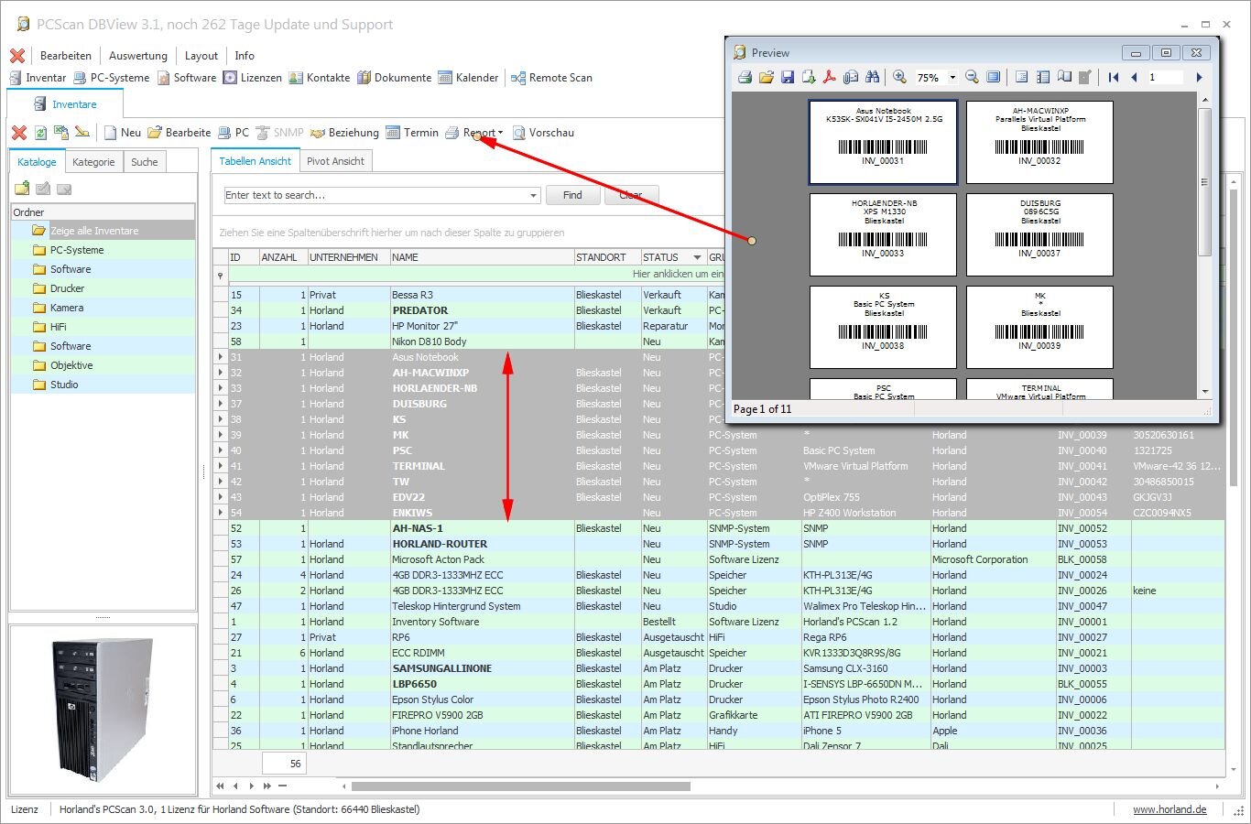Go to previous page in Preview
1251x824 pixels.
(1135, 78)
